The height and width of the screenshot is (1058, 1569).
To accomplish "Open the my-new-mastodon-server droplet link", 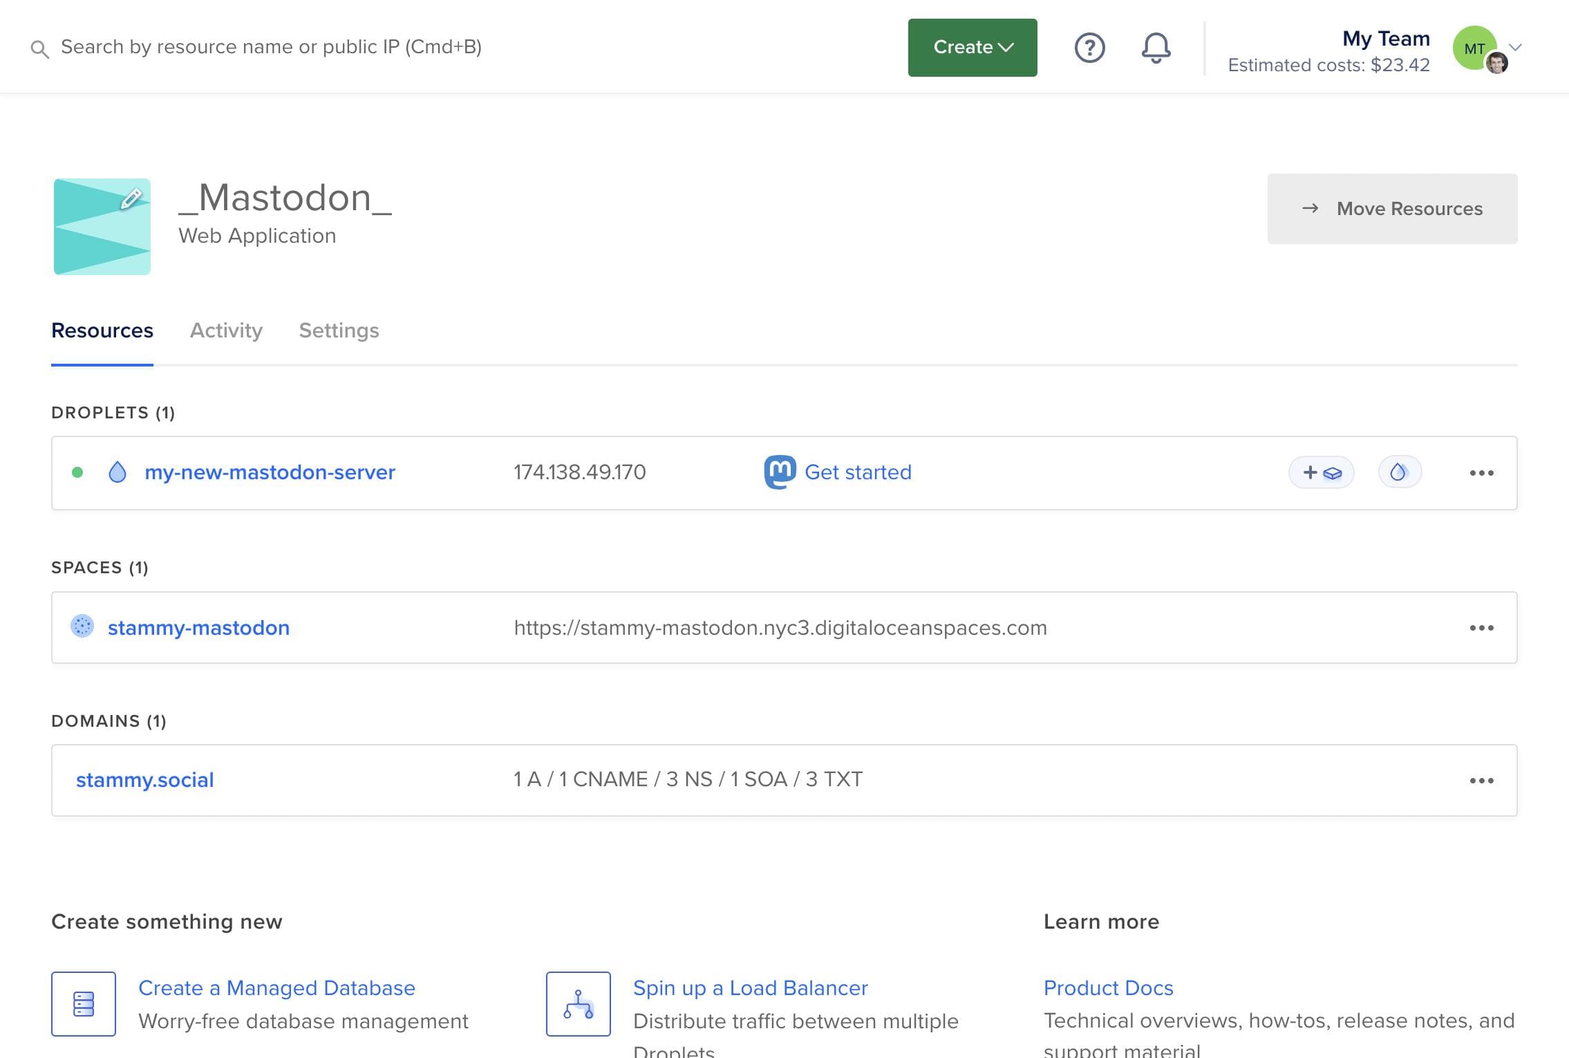I will click(270, 472).
